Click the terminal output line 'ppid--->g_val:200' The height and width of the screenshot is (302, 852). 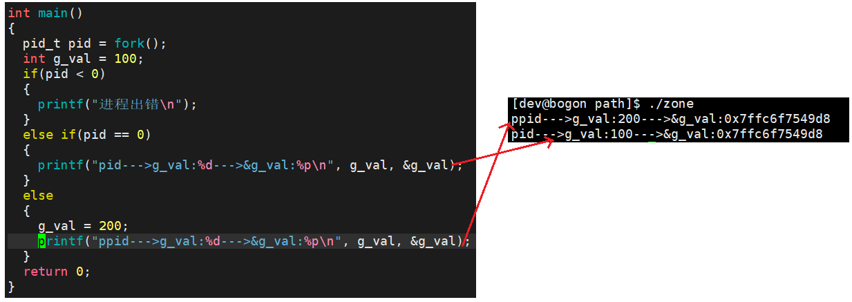(671, 120)
